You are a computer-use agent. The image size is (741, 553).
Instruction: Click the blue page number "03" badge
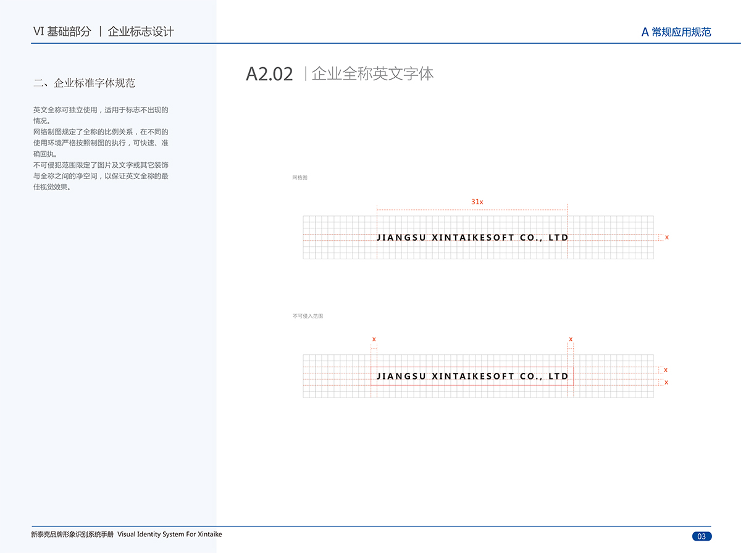(701, 536)
